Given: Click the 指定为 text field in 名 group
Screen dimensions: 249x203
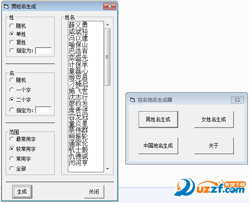Looking at the screenshot, I should (43, 110).
